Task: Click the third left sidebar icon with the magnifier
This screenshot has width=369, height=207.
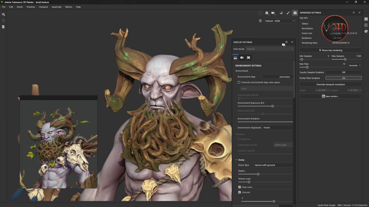Action: (x=3, y=27)
